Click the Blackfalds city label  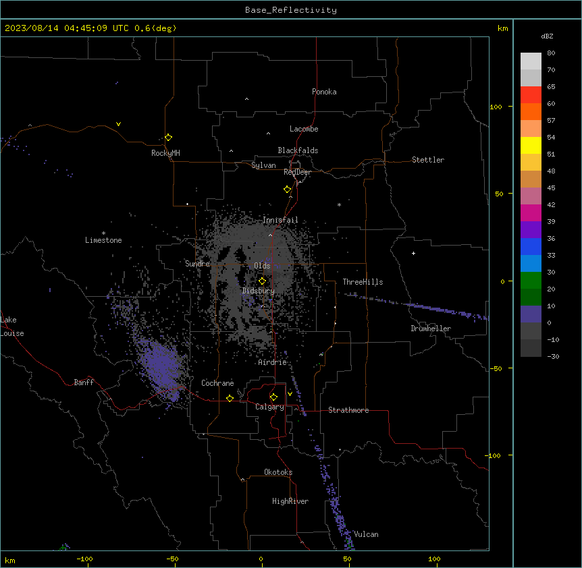pos(298,150)
